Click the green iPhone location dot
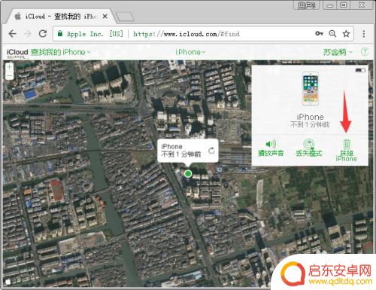The image size is (376, 290). click(188, 173)
